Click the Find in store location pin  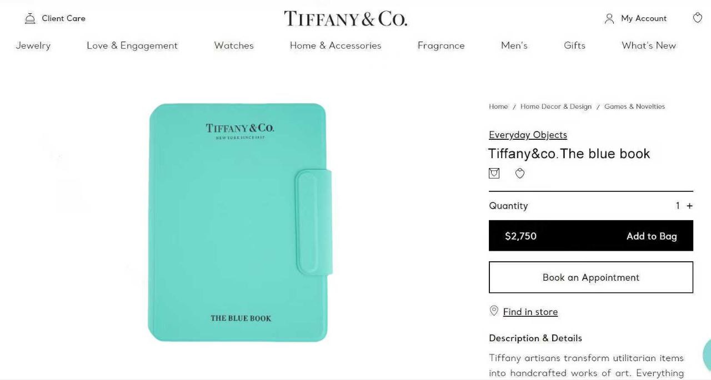[x=494, y=311]
